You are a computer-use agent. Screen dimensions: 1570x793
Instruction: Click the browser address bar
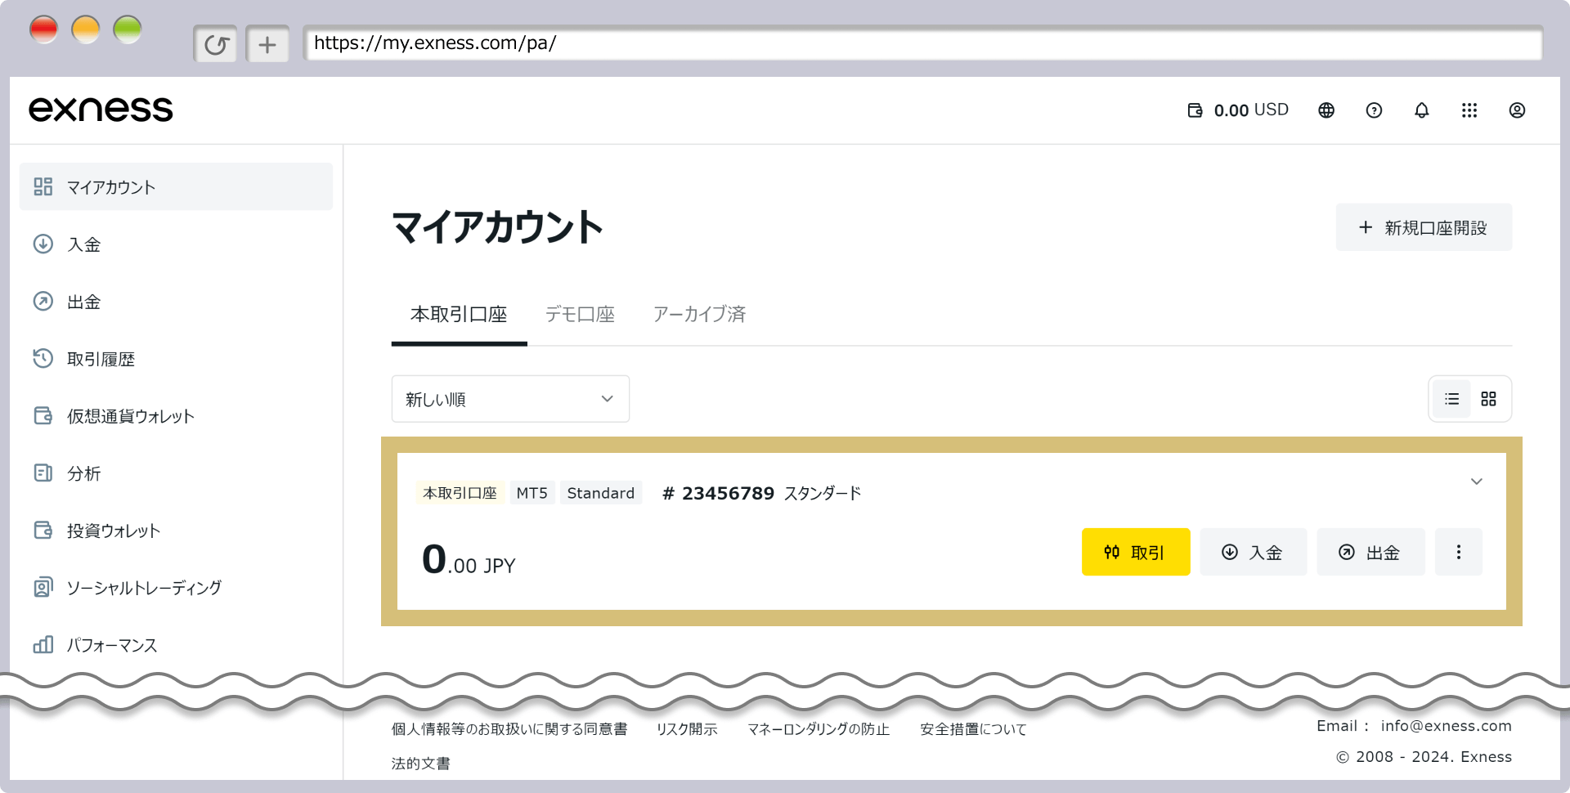923,43
